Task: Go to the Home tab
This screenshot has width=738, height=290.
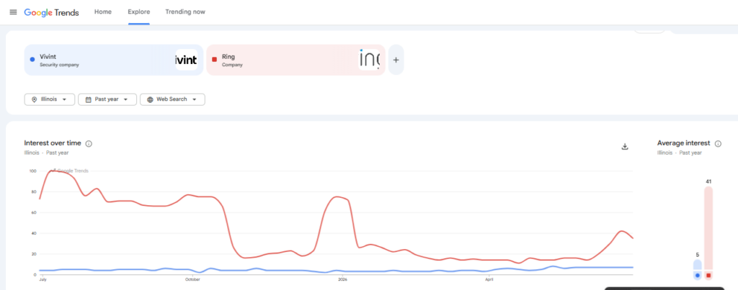Action: (103, 12)
